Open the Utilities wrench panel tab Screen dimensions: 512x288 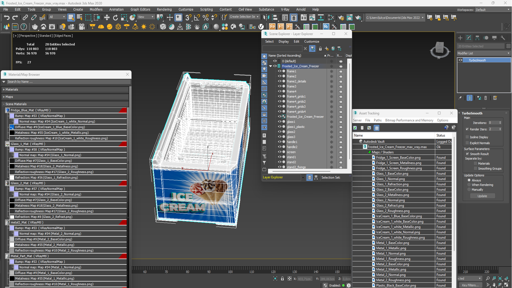pyautogui.click(x=503, y=38)
